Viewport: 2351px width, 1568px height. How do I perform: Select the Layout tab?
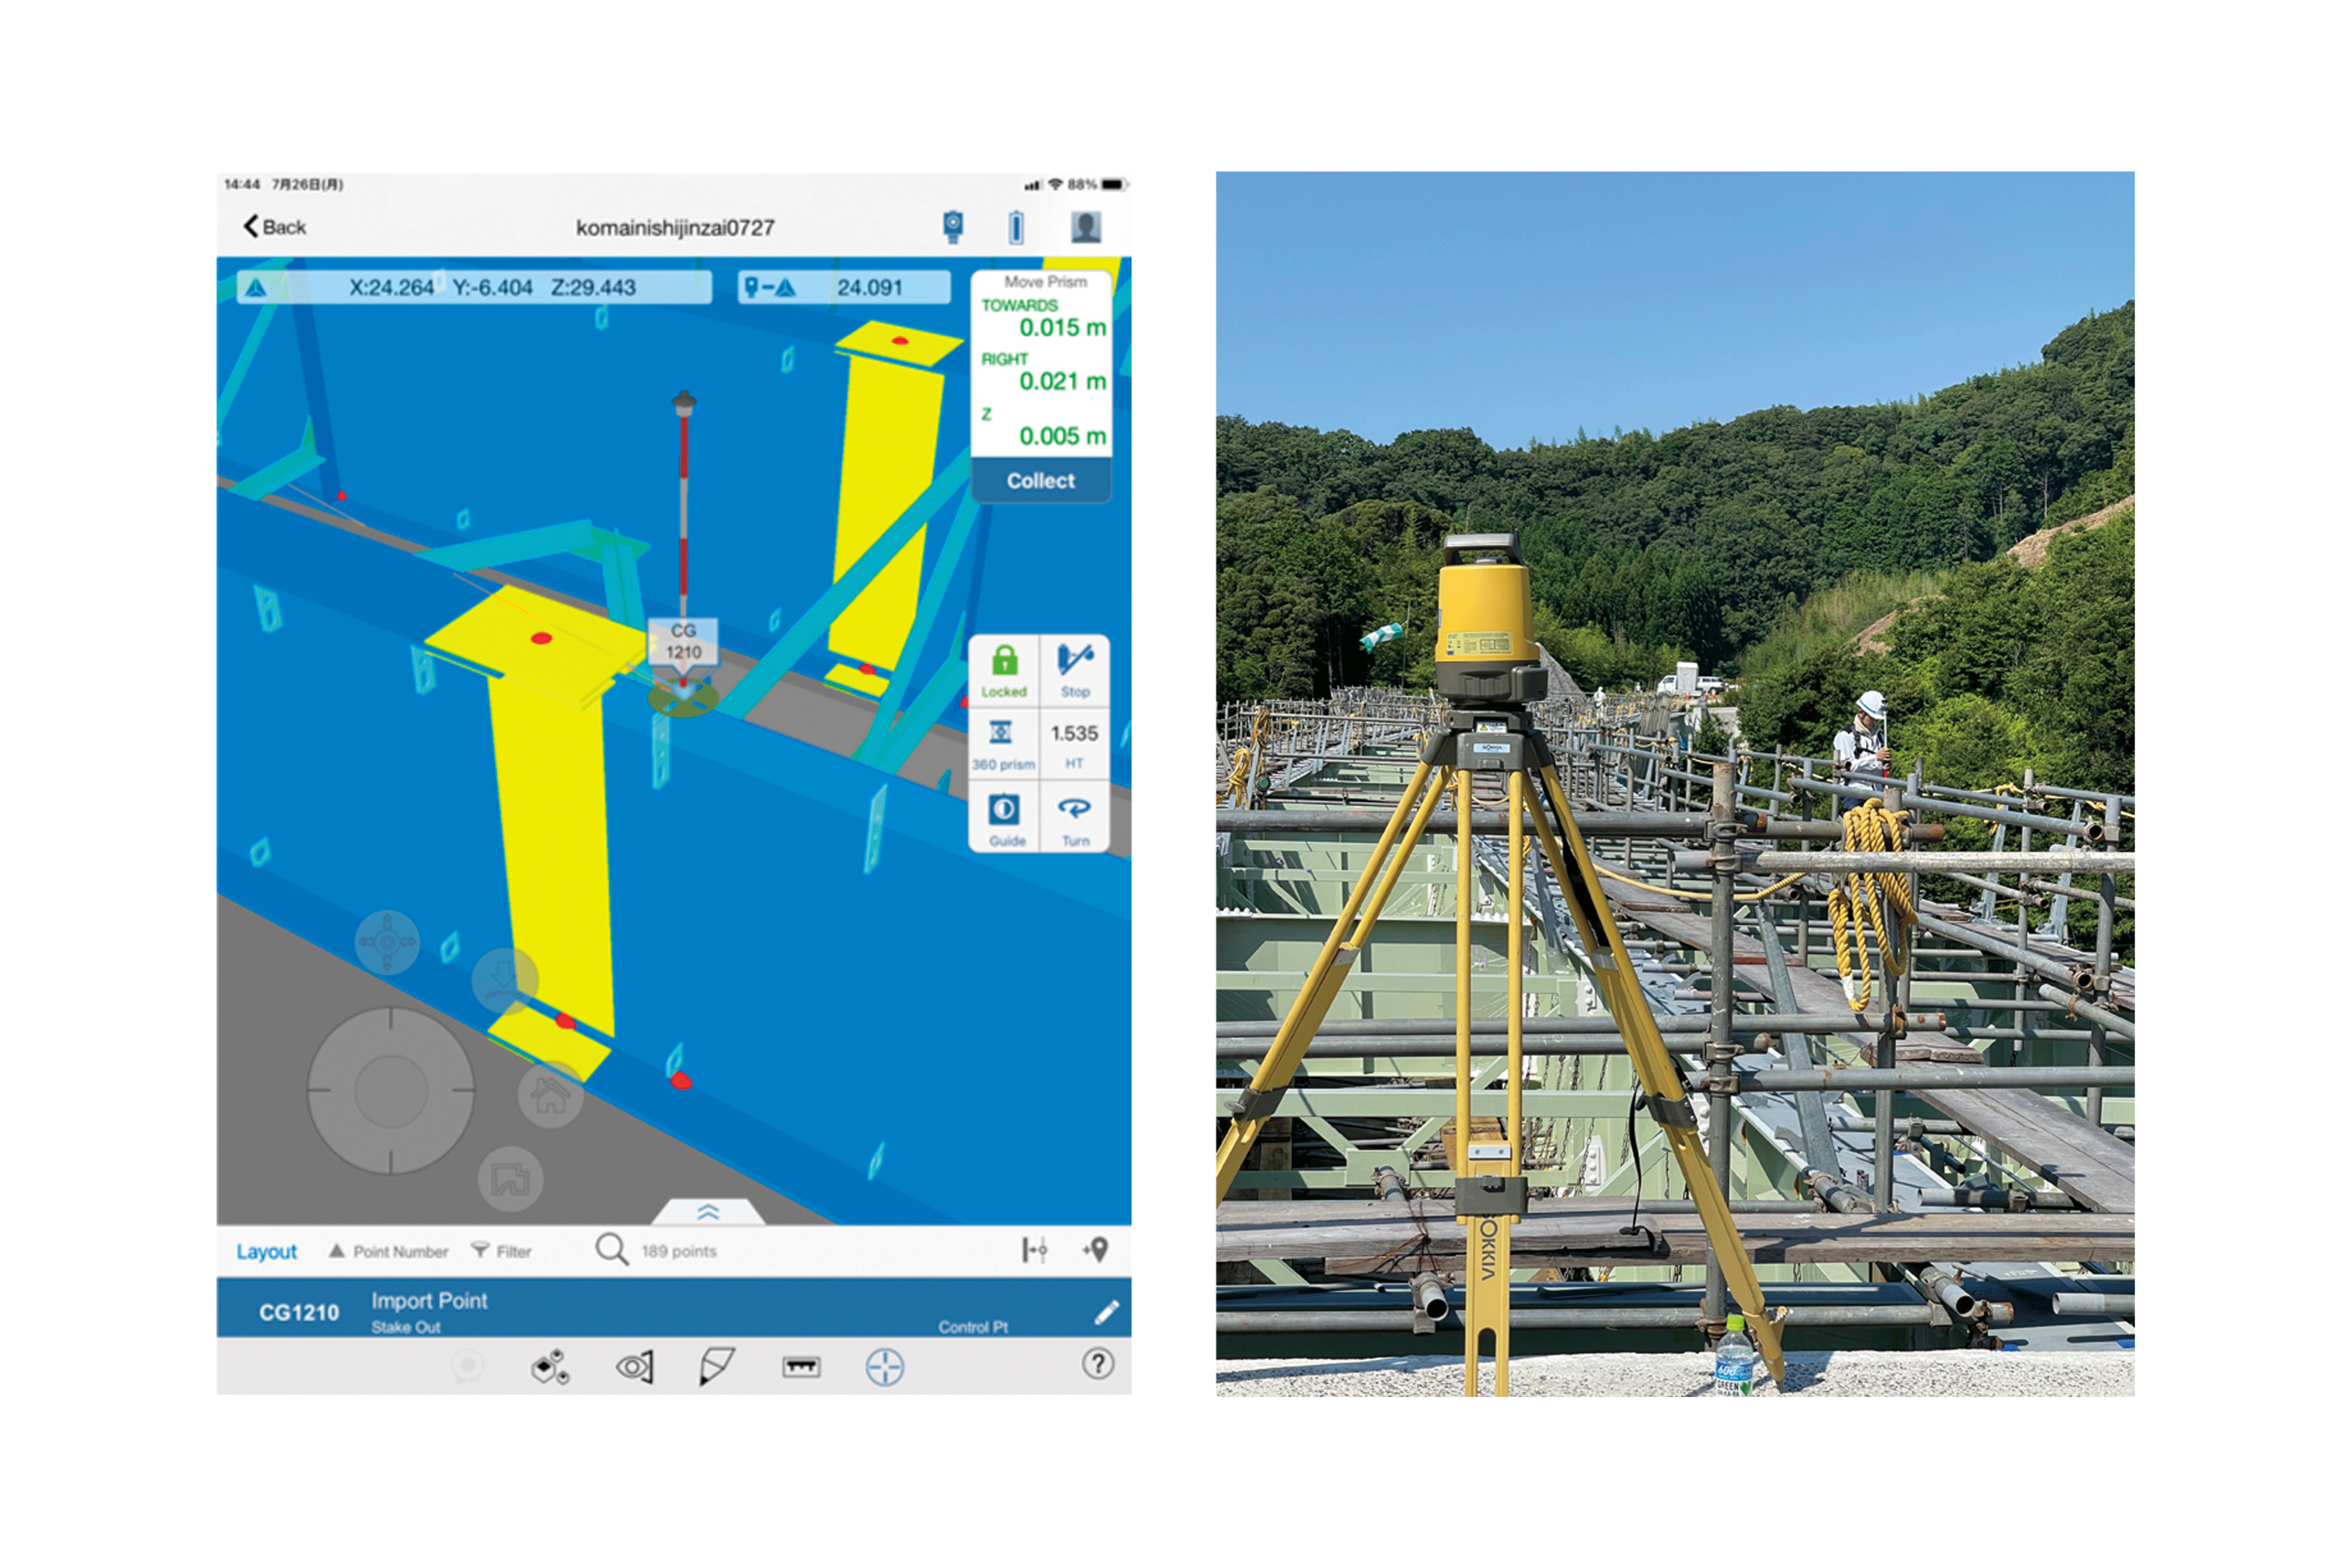tap(266, 1251)
